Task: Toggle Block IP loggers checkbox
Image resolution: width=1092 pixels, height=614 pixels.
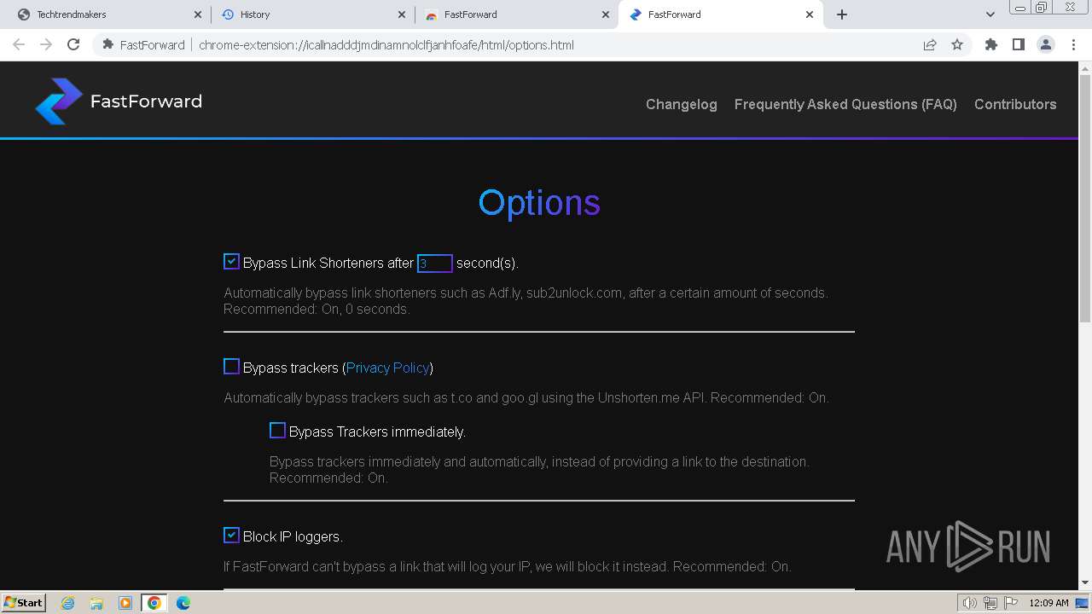Action: pos(231,536)
